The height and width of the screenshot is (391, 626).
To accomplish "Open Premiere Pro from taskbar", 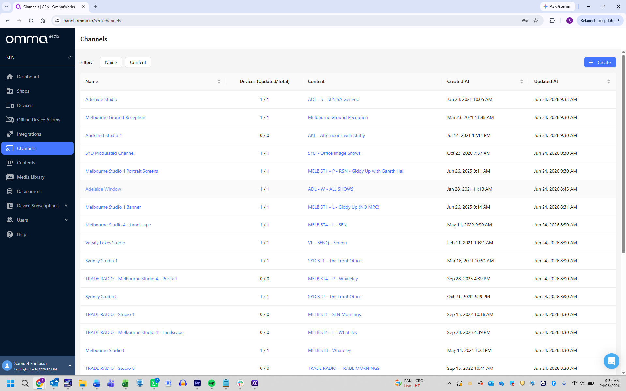I will coord(197,383).
